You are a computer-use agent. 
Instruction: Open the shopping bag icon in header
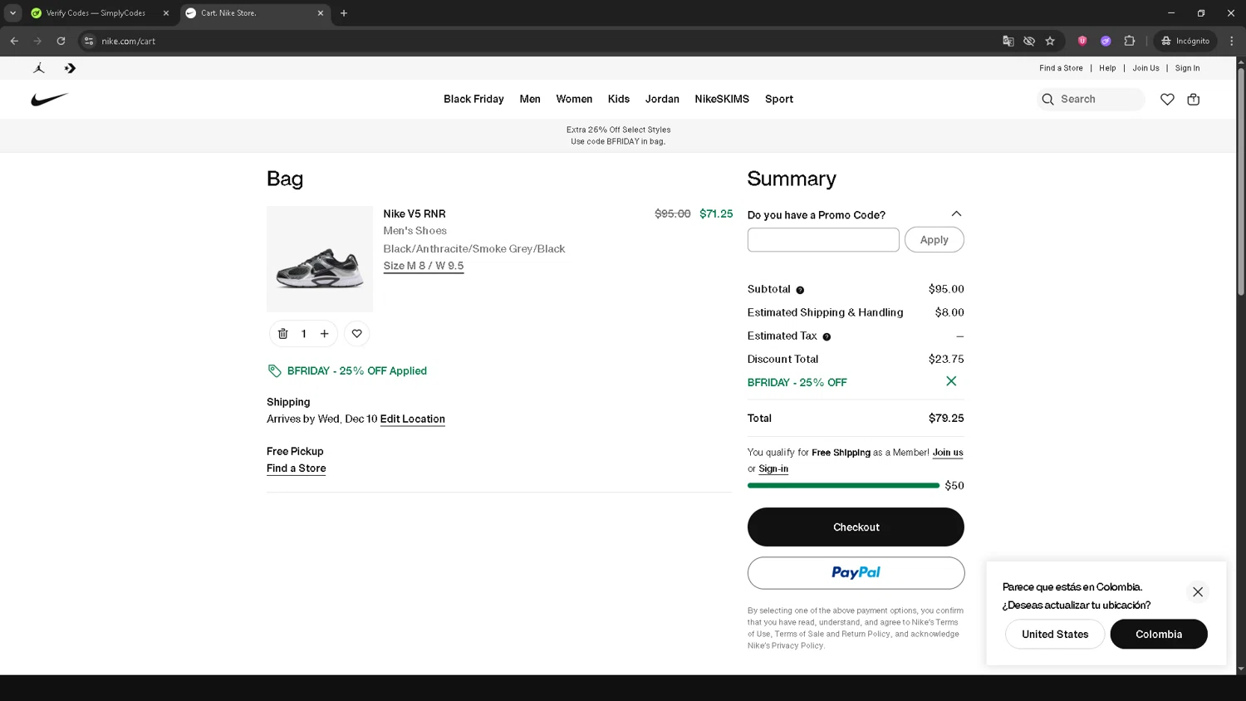tap(1194, 100)
